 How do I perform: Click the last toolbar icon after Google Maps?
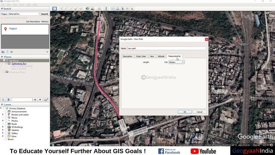pyautogui.click(x=132, y=9)
